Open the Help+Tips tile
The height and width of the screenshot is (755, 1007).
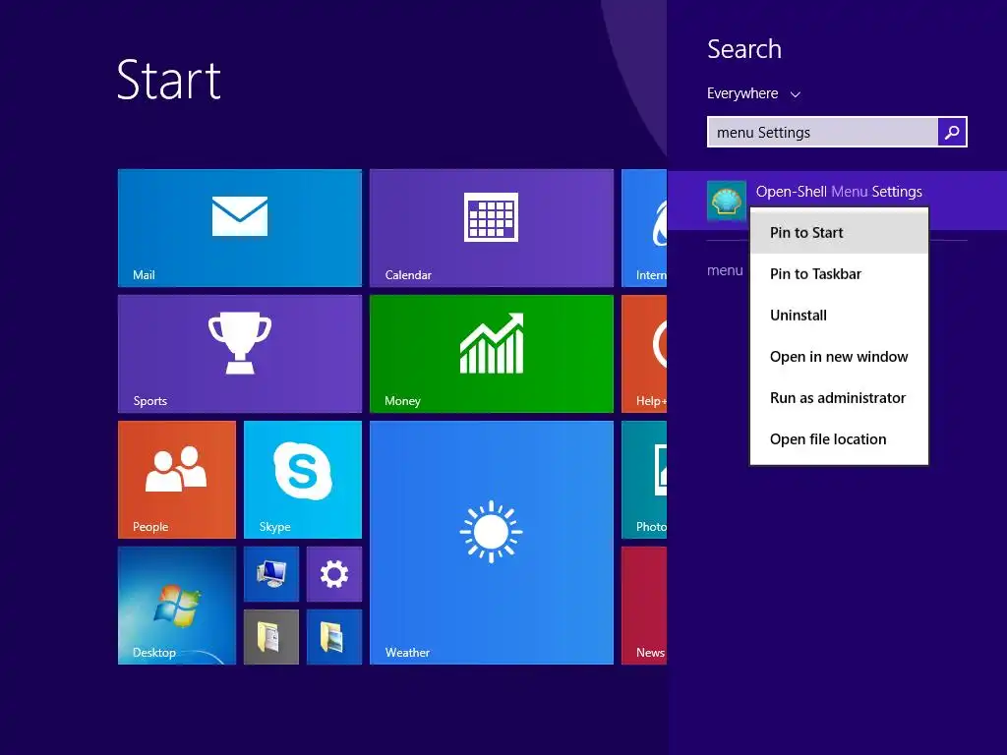(x=644, y=354)
